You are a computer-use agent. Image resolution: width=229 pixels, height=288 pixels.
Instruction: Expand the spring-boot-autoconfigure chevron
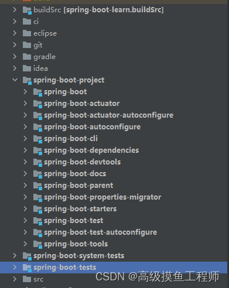click(25, 127)
